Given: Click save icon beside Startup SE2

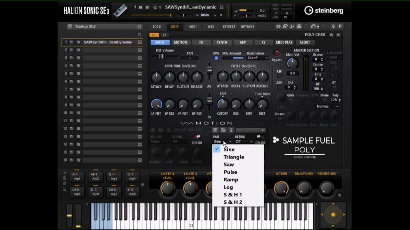Looking at the screenshot, I should pyautogui.click(x=70, y=27).
